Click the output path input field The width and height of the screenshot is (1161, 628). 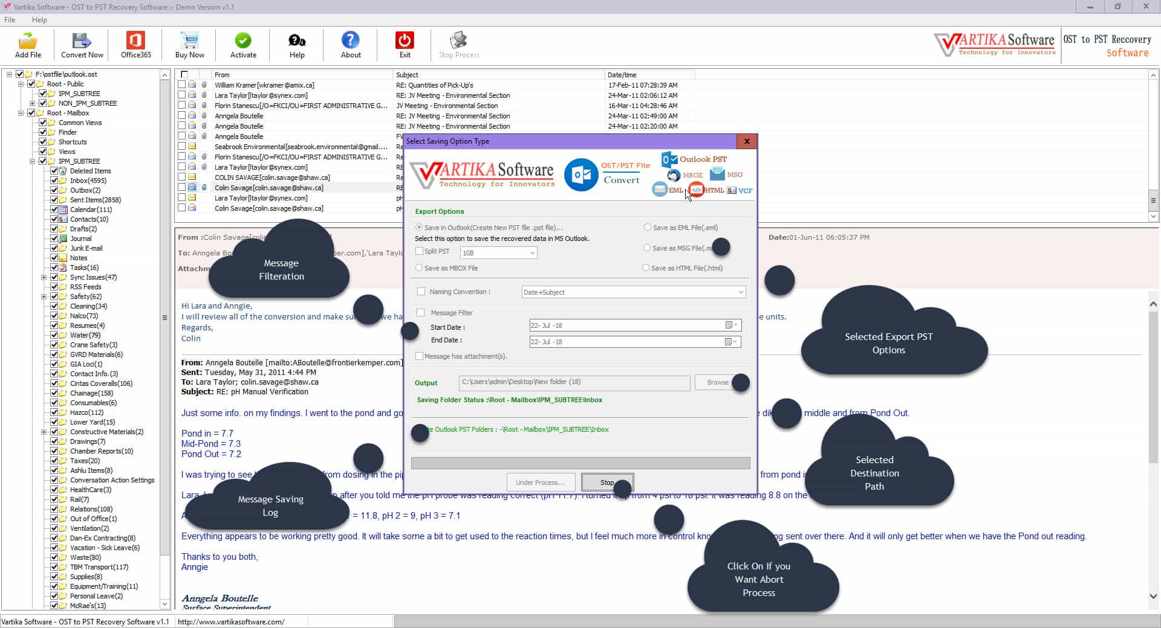pyautogui.click(x=574, y=382)
